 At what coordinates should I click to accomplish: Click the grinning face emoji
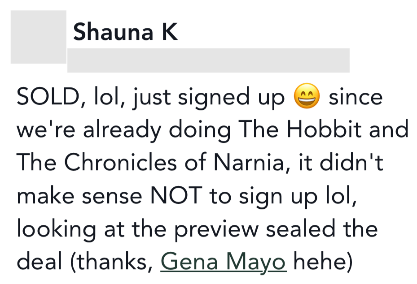point(307,96)
